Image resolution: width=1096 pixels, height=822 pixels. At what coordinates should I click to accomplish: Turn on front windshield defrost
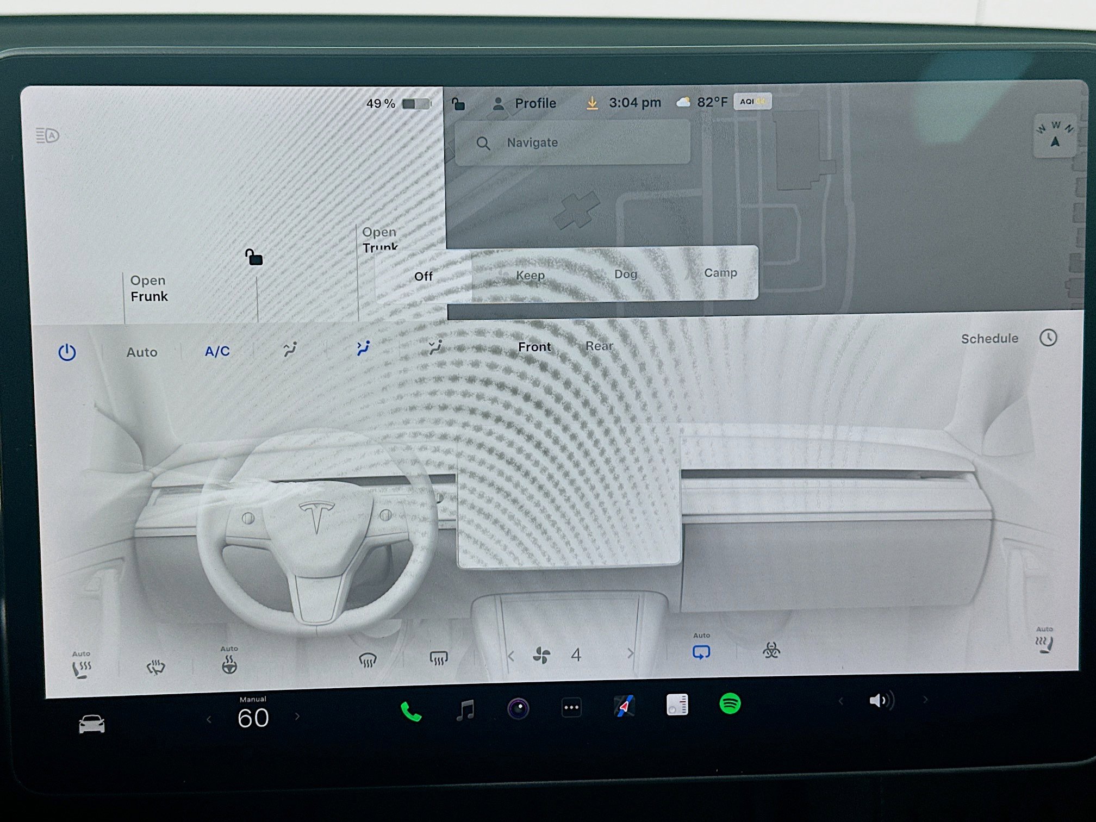coord(368,658)
